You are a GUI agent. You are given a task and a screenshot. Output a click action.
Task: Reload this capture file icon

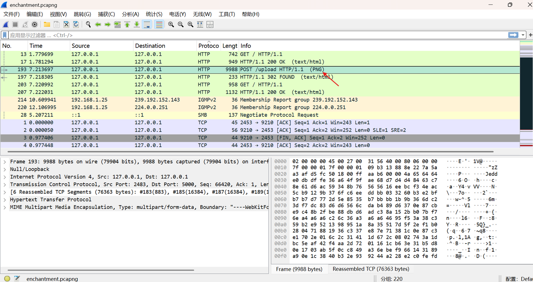76,24
